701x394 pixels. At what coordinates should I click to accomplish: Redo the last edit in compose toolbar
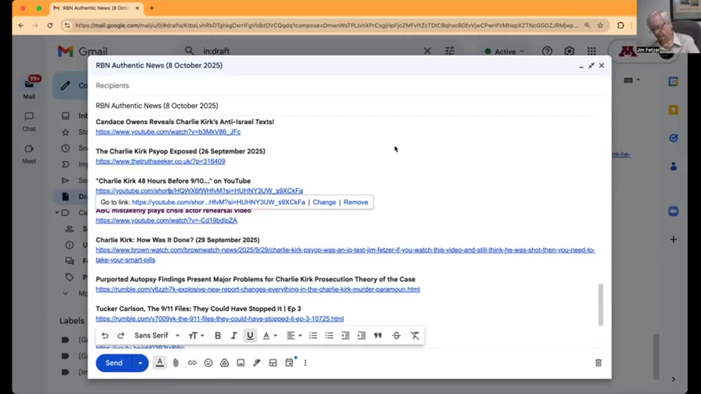121,335
